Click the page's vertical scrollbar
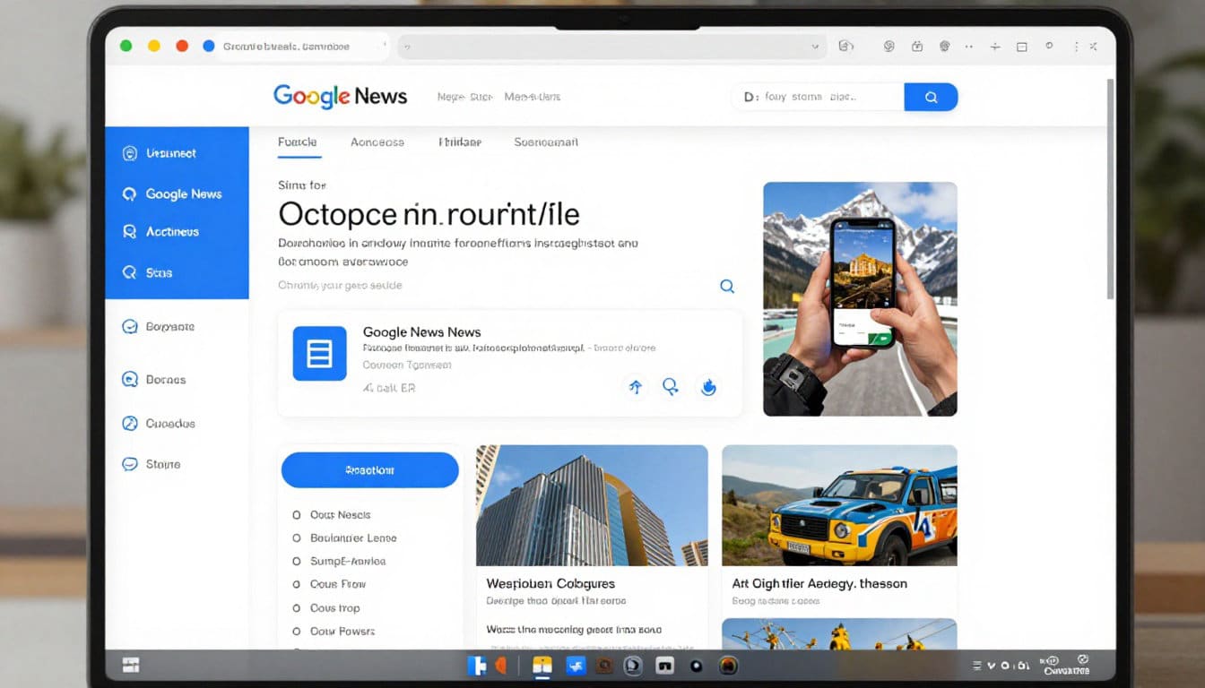 point(1111,188)
